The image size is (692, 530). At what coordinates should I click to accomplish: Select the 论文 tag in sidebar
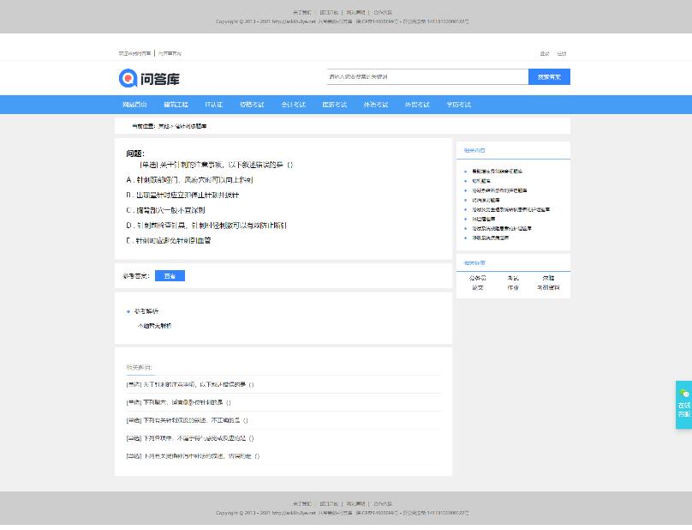478,287
